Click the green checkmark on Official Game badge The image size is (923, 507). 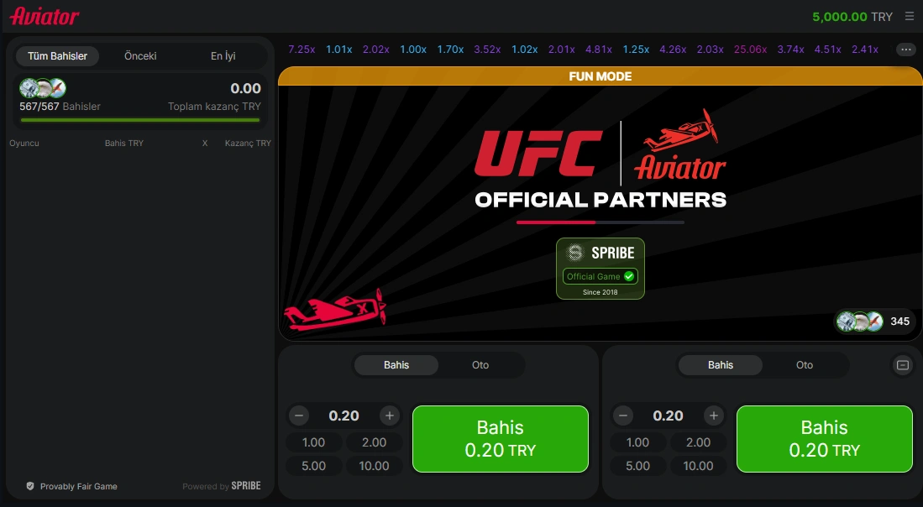click(629, 276)
